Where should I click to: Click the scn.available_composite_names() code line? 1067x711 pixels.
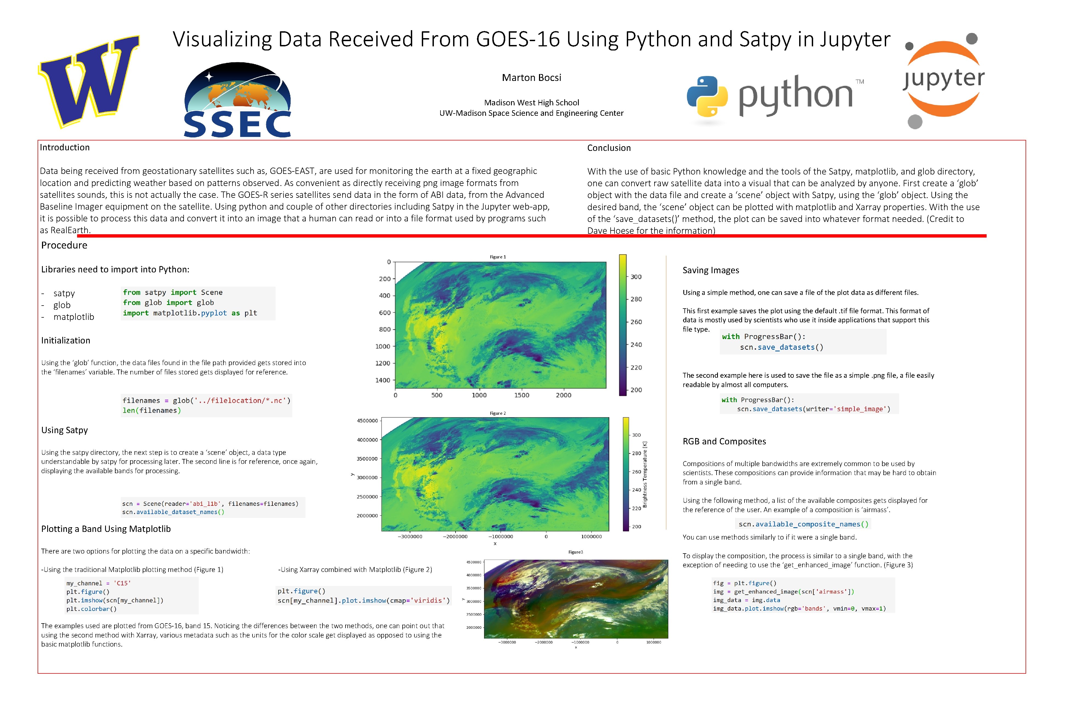(803, 524)
